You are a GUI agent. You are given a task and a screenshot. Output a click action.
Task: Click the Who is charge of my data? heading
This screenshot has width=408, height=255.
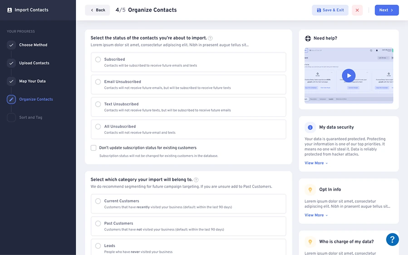pos(346,242)
